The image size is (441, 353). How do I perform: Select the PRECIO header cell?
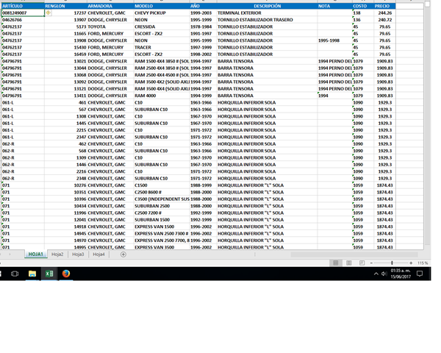point(384,6)
